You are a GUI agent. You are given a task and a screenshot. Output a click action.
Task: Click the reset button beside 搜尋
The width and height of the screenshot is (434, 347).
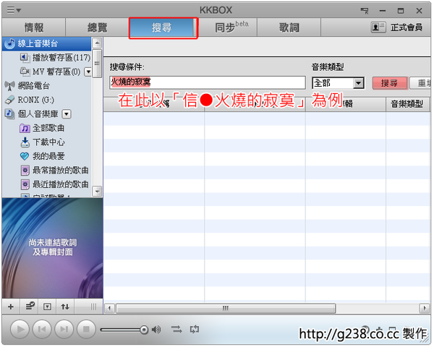click(420, 82)
